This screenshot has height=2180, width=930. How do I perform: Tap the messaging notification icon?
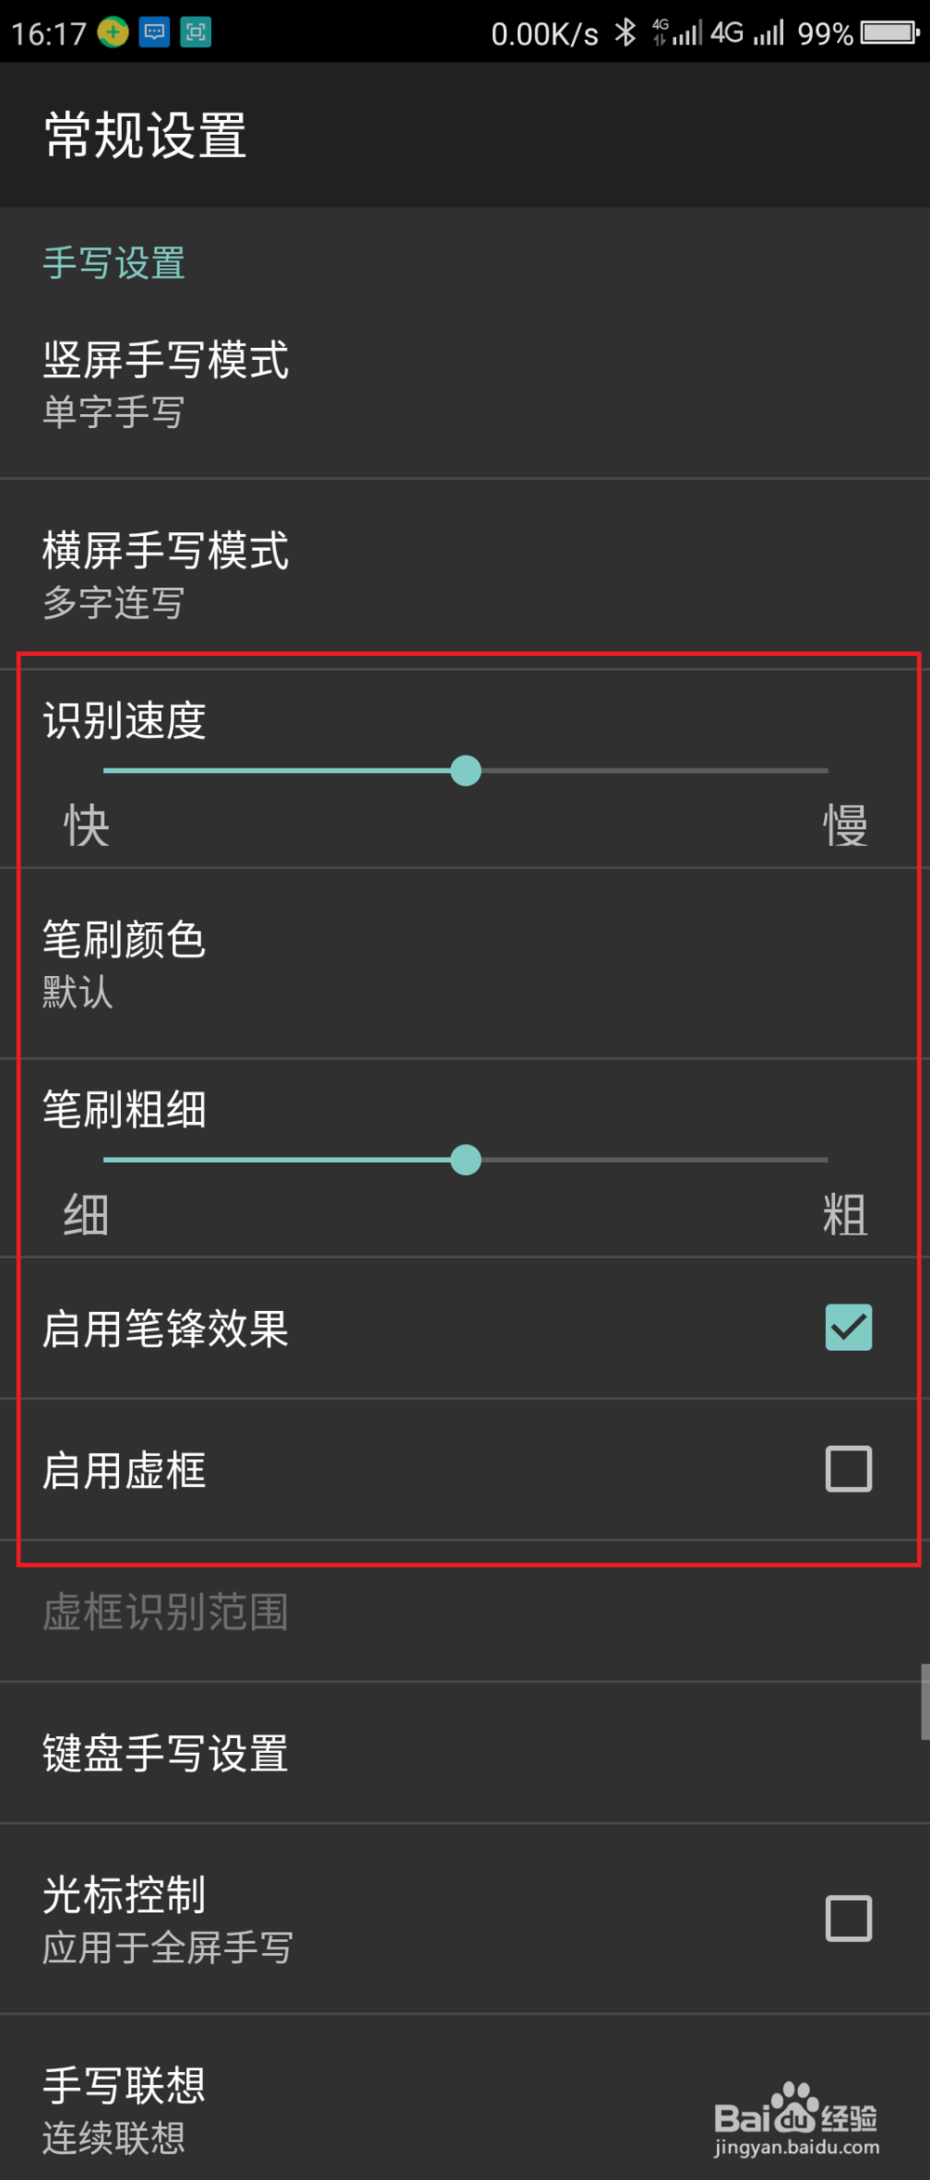(153, 33)
